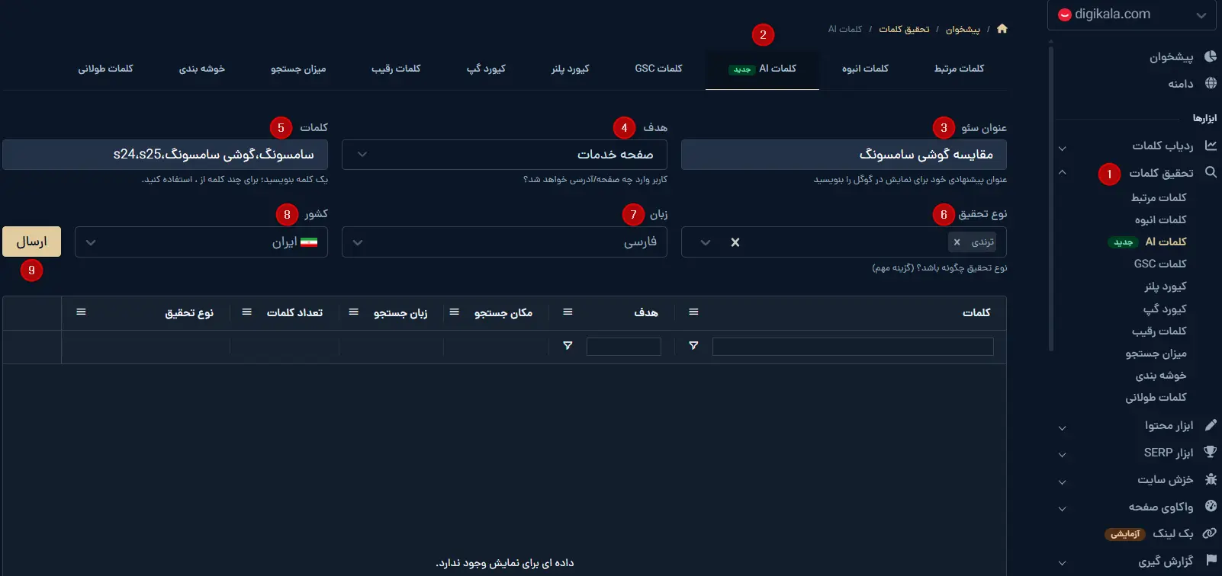Remove the ترندی tag with its x

(x=957, y=242)
